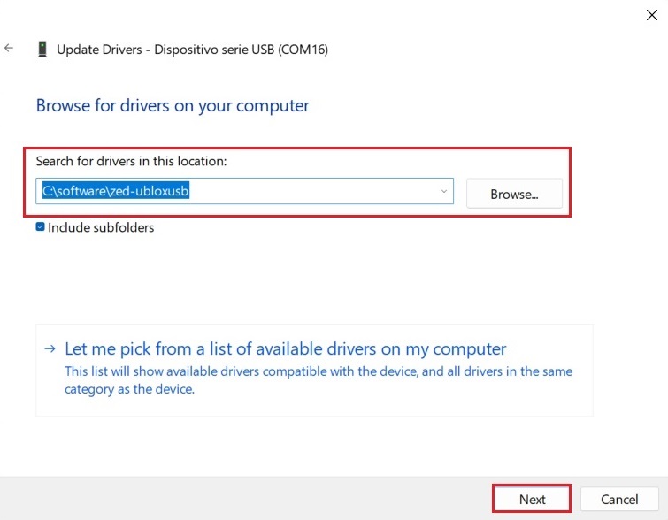This screenshot has width=668, height=520.
Task: Click the Include subfolders label text
Action: click(x=101, y=227)
